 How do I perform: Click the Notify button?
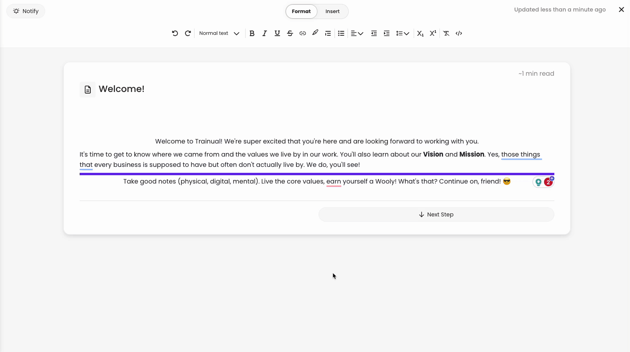click(x=26, y=11)
